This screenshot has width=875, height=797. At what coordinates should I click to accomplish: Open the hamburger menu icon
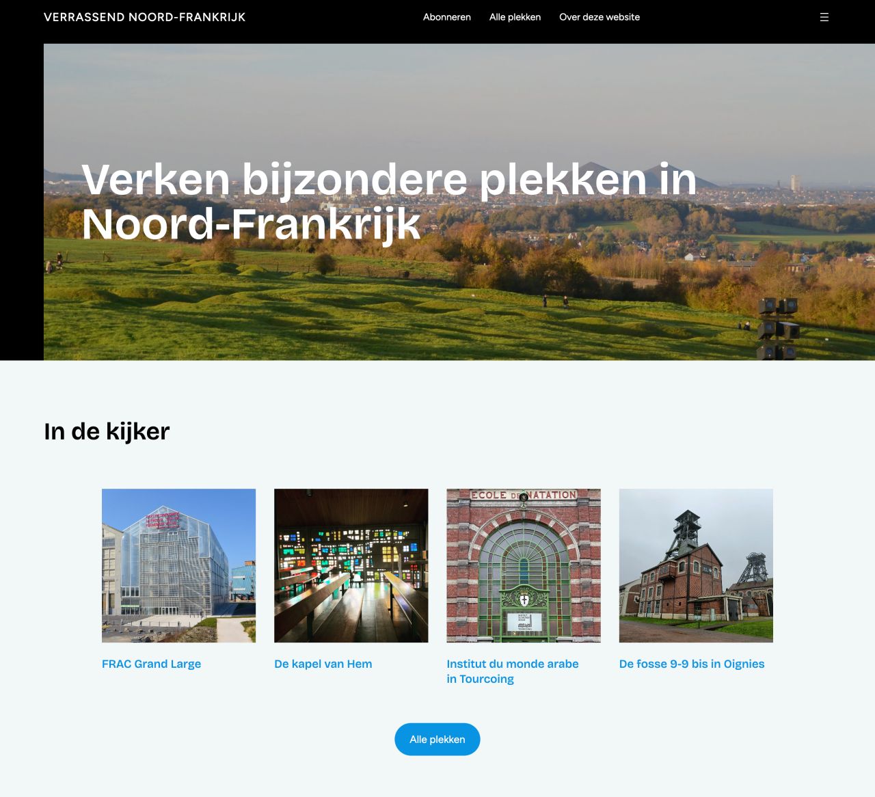point(824,17)
